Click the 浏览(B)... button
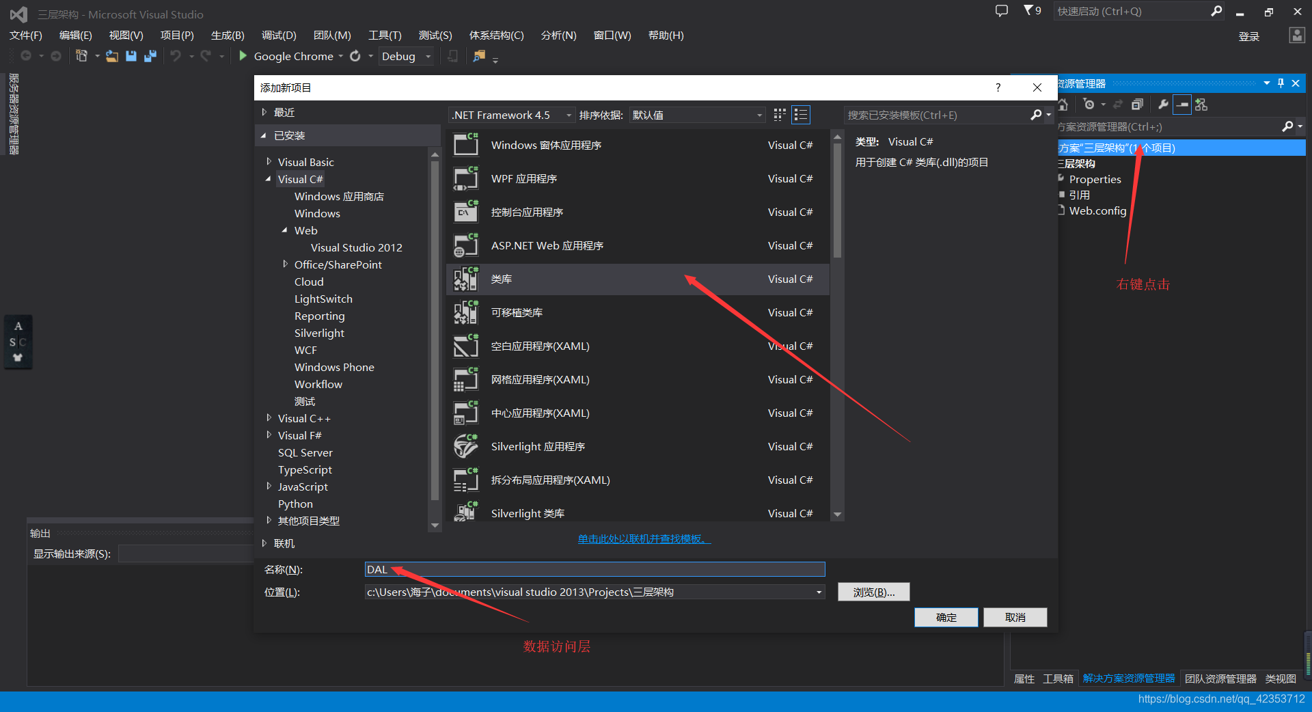Image resolution: width=1312 pixels, height=712 pixels. coord(873,592)
